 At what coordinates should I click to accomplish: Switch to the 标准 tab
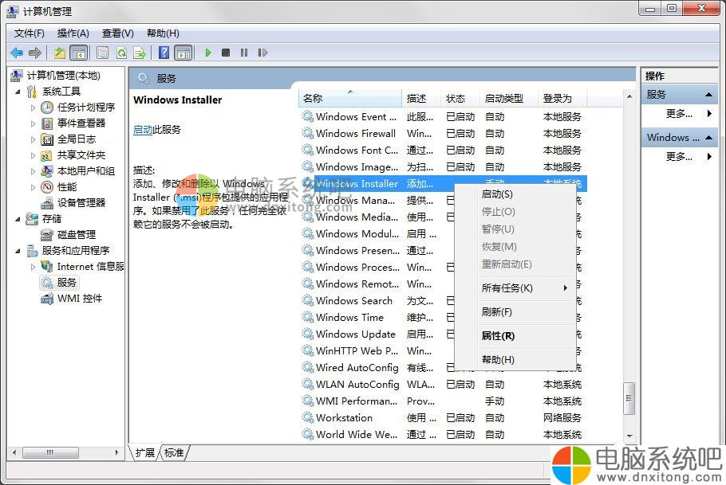174,452
